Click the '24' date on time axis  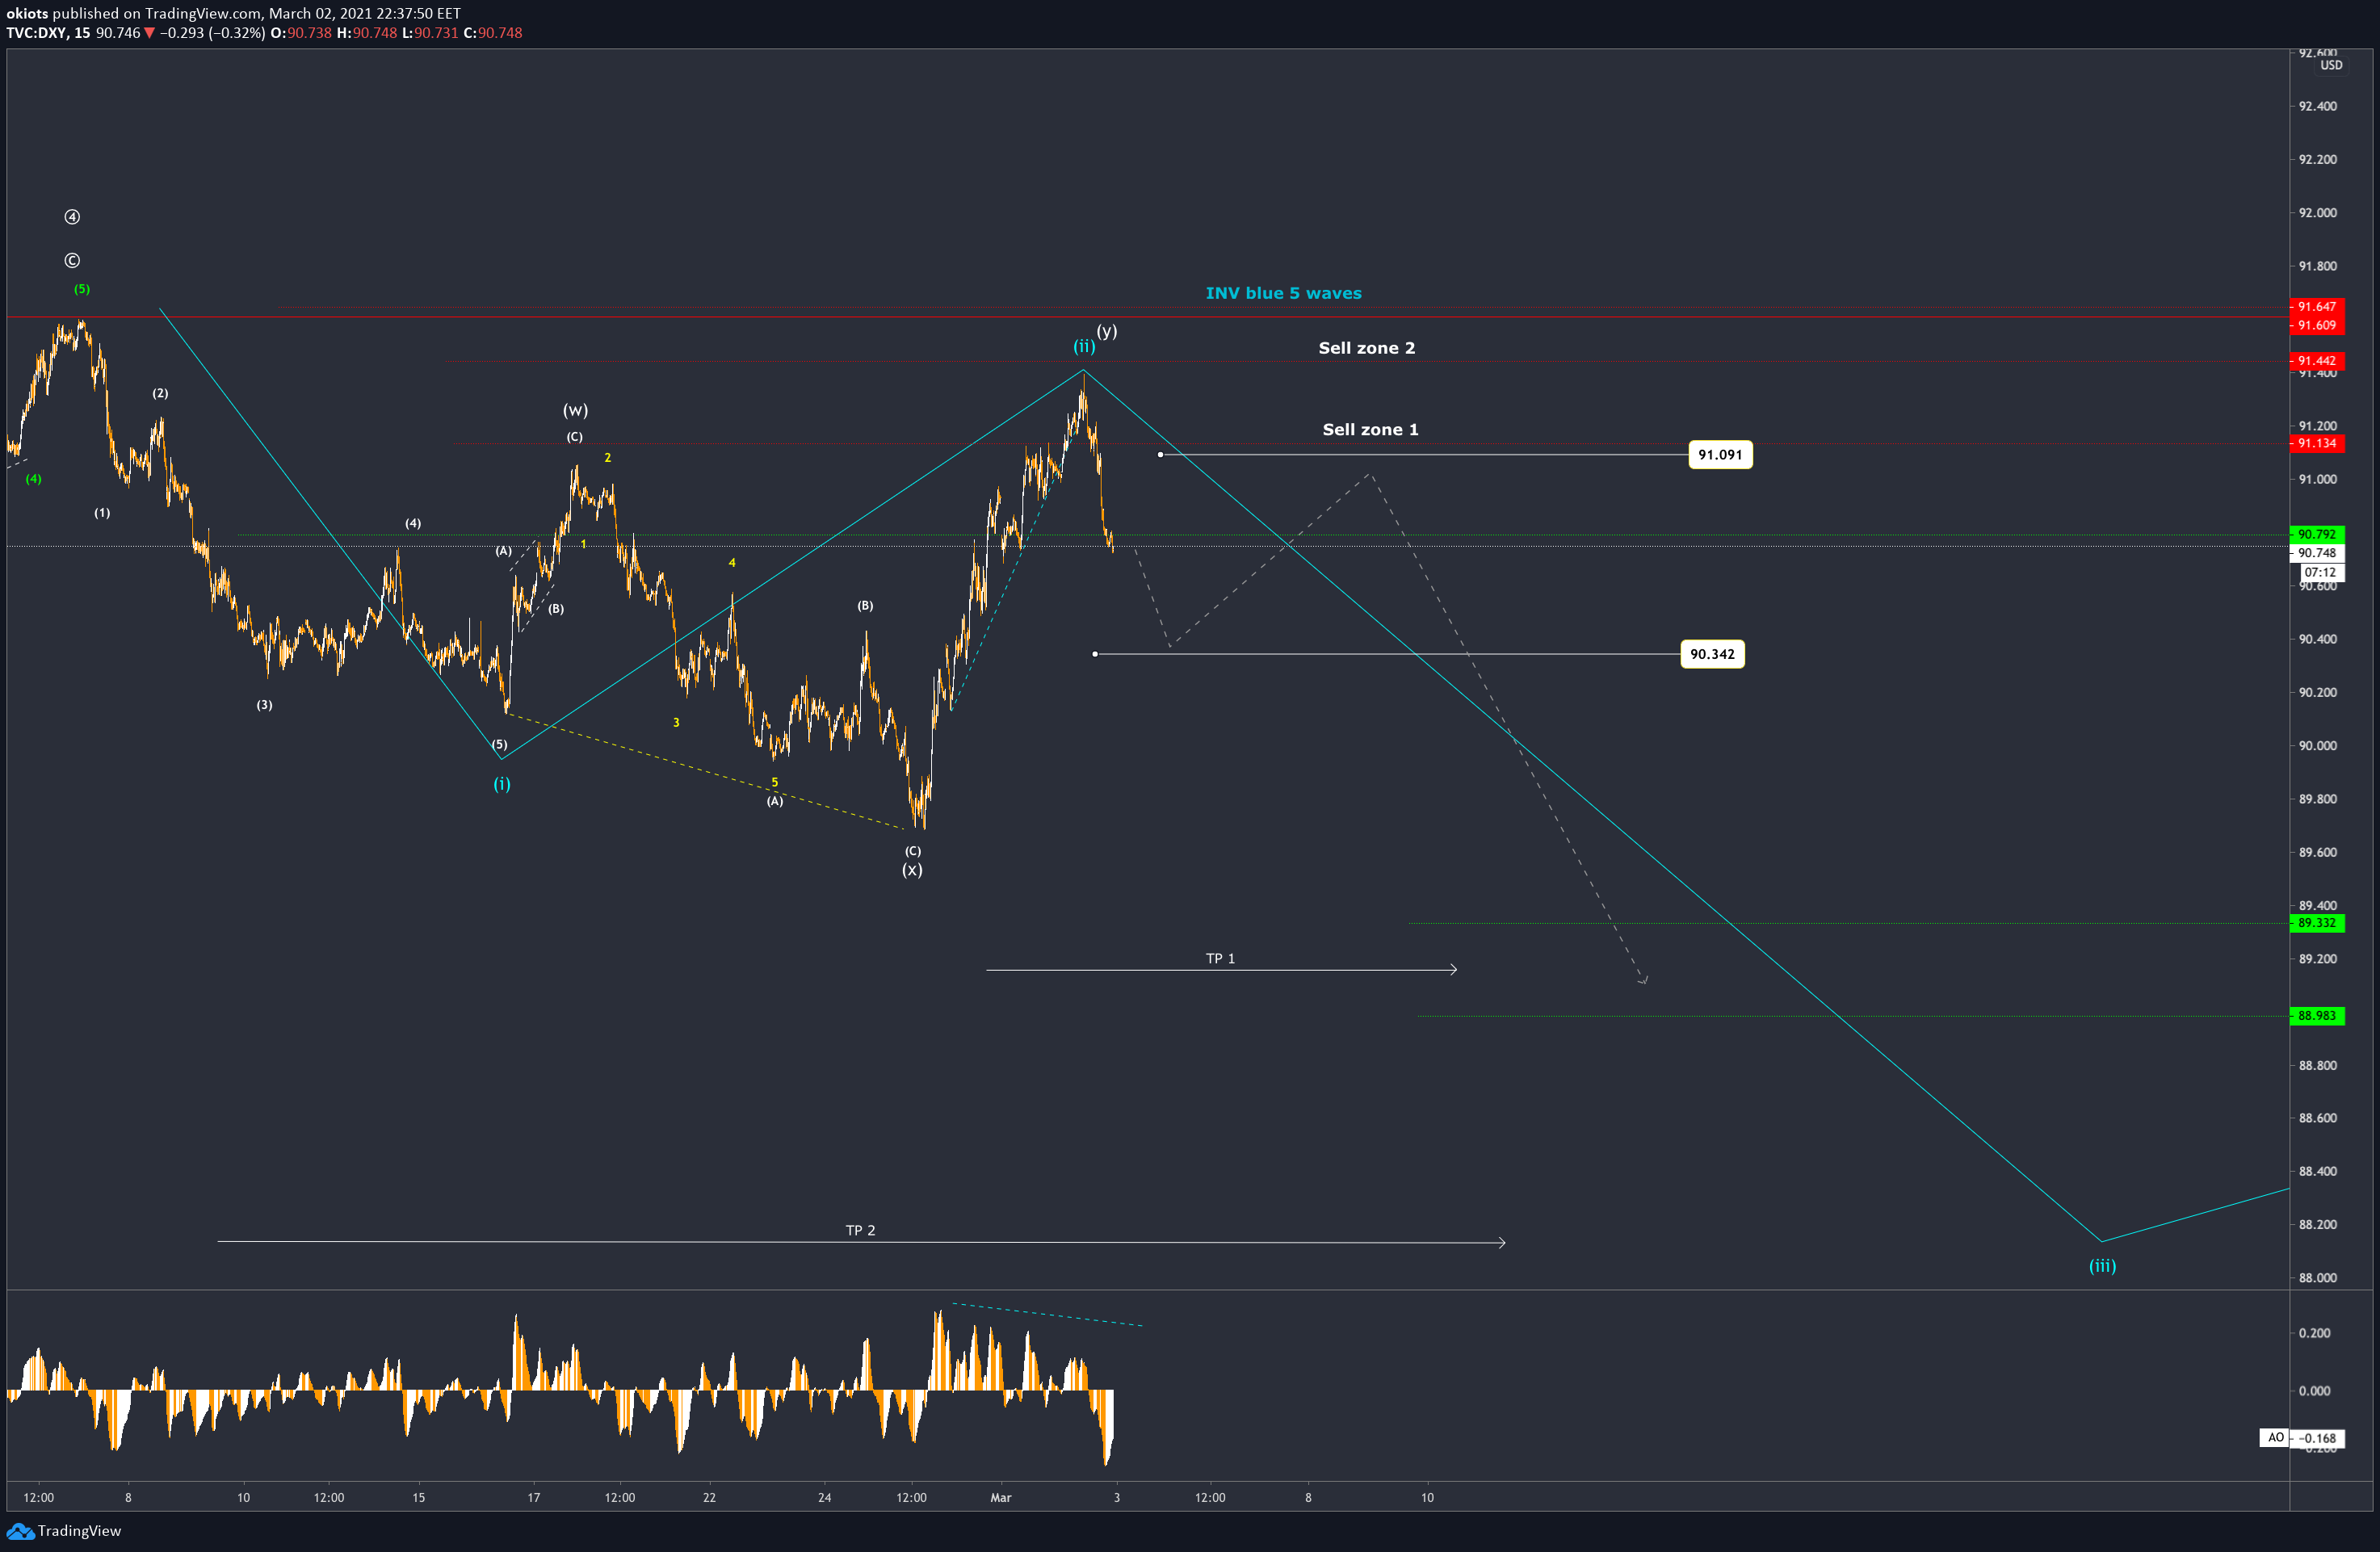824,1497
